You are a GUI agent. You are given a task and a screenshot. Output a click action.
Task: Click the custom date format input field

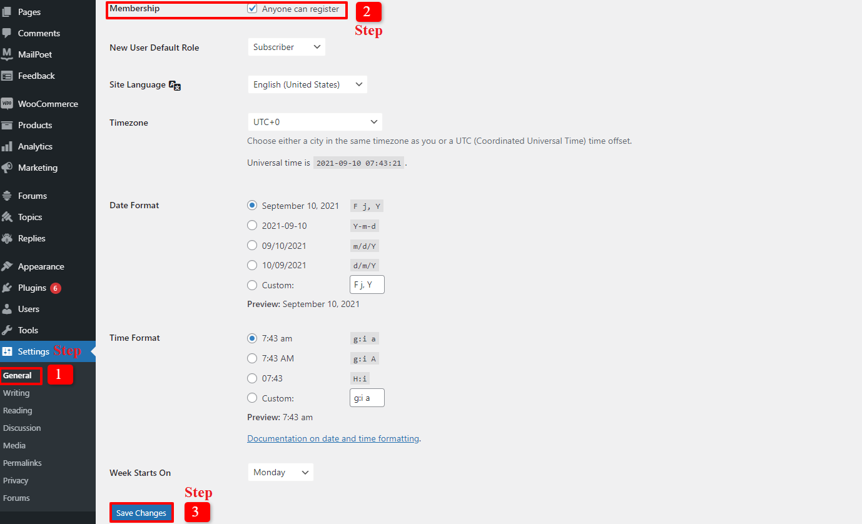point(367,285)
